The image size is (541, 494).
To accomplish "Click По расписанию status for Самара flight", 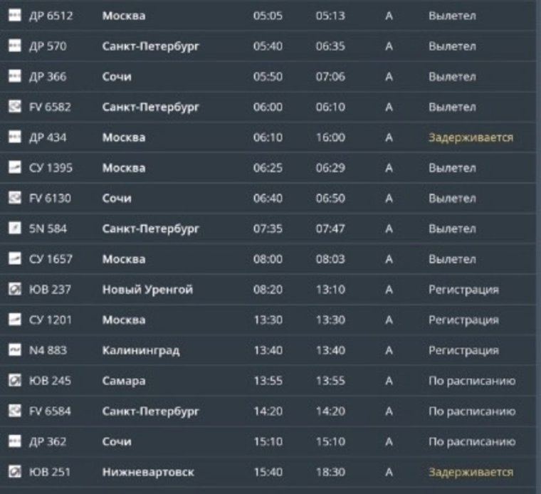I will tap(472, 381).
